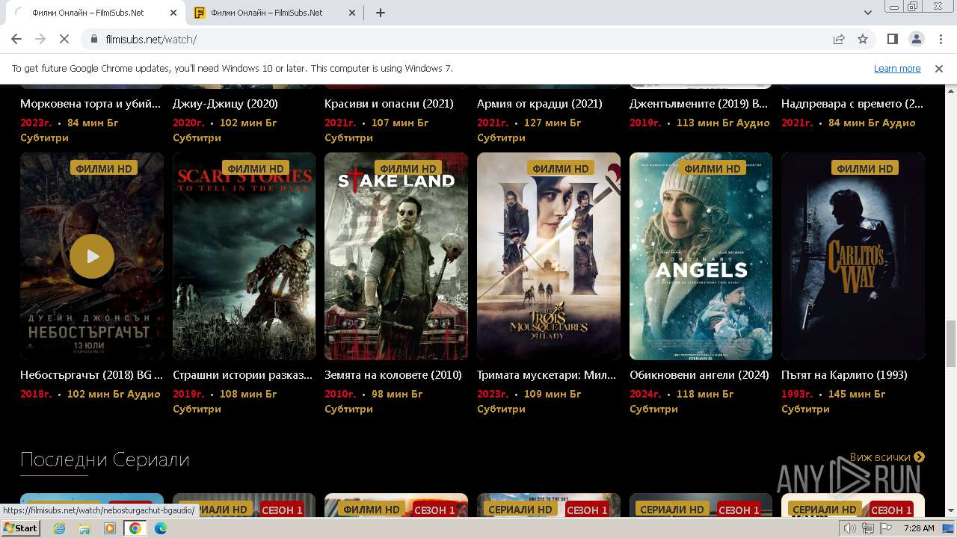This screenshot has width=957, height=538.
Task: Open title Джентълмените (2019)
Action: pos(698,104)
